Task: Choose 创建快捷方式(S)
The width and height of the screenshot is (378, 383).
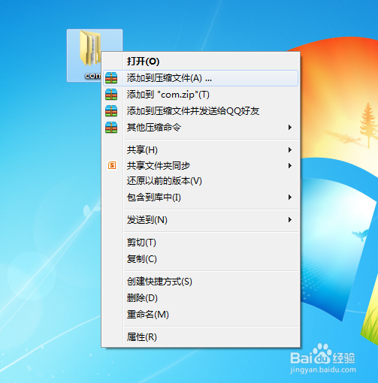Action: 201,282
